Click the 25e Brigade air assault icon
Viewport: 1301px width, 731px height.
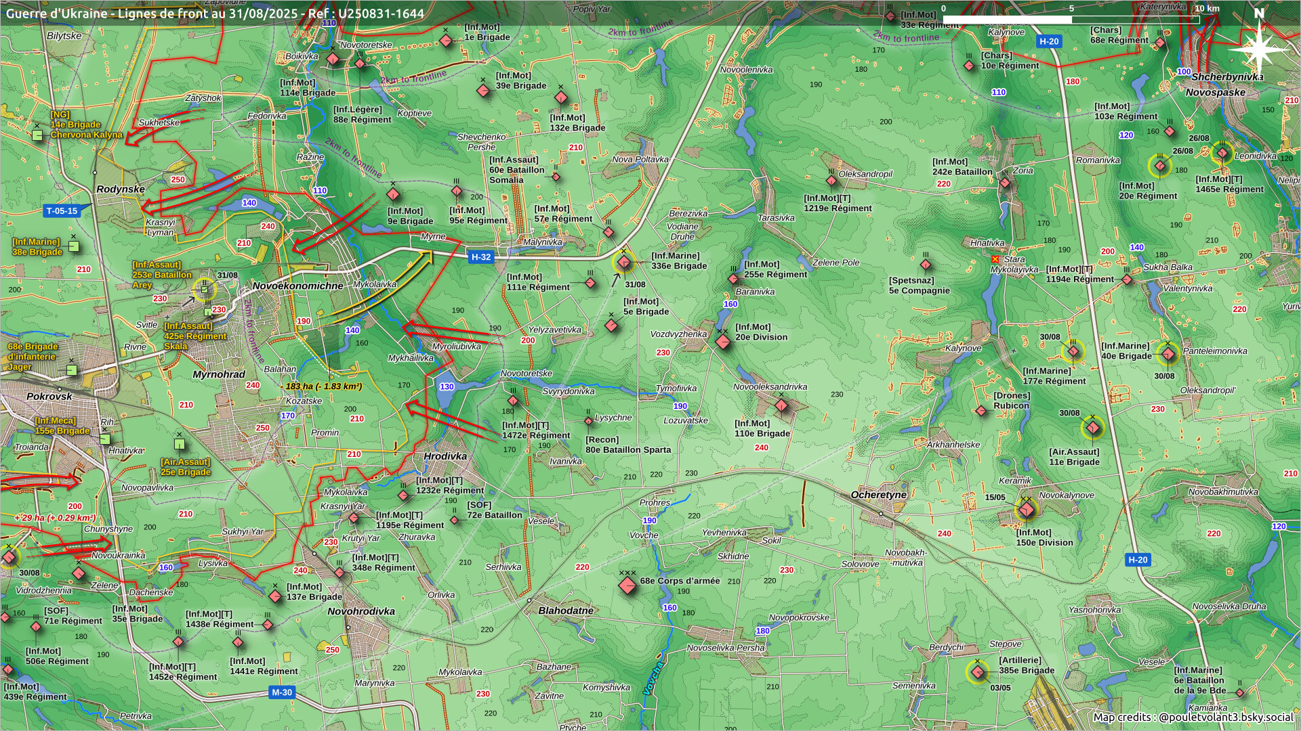pos(179,445)
